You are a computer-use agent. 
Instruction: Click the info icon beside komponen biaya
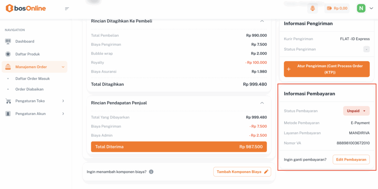[x=151, y=172]
